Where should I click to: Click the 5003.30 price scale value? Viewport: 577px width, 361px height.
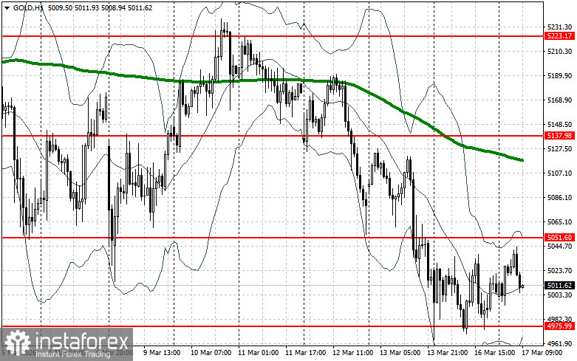559,295
